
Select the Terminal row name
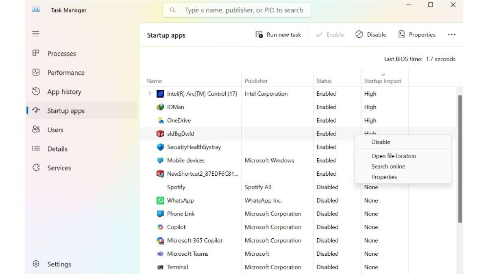click(177, 267)
